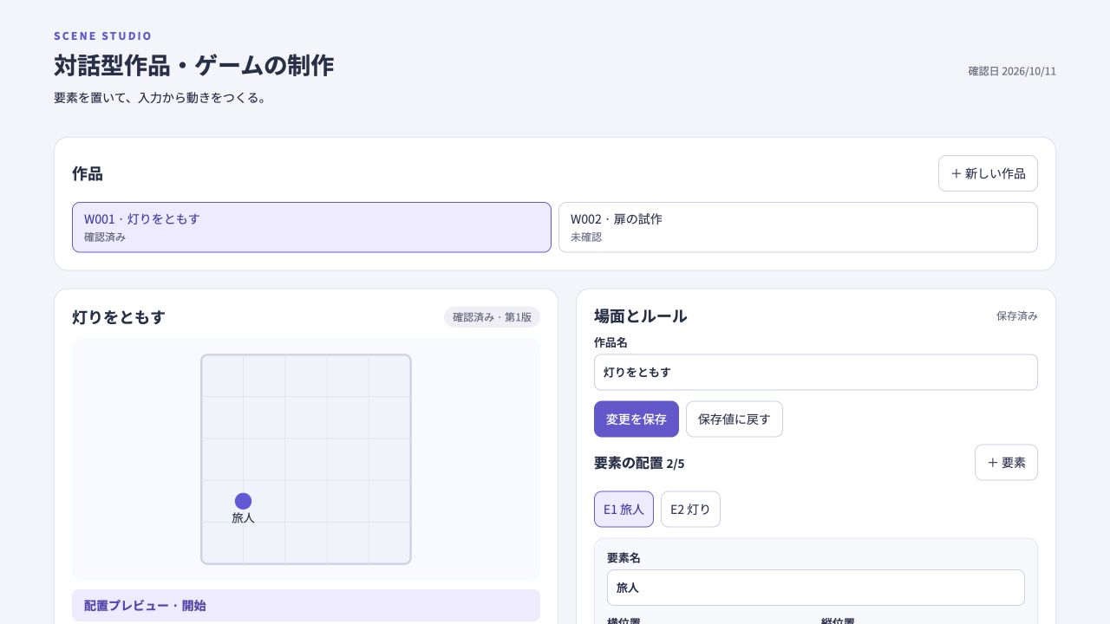Click the 確認日 2026/10/11 date text
1110x624 pixels.
pos(1012,71)
